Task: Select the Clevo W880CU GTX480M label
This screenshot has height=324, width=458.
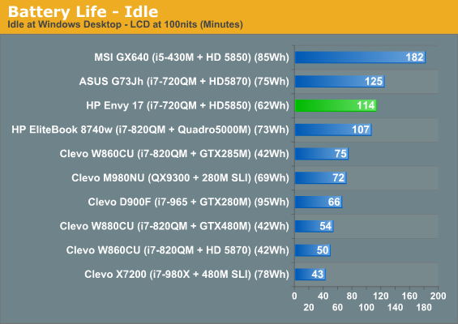Action: pyautogui.click(x=174, y=226)
